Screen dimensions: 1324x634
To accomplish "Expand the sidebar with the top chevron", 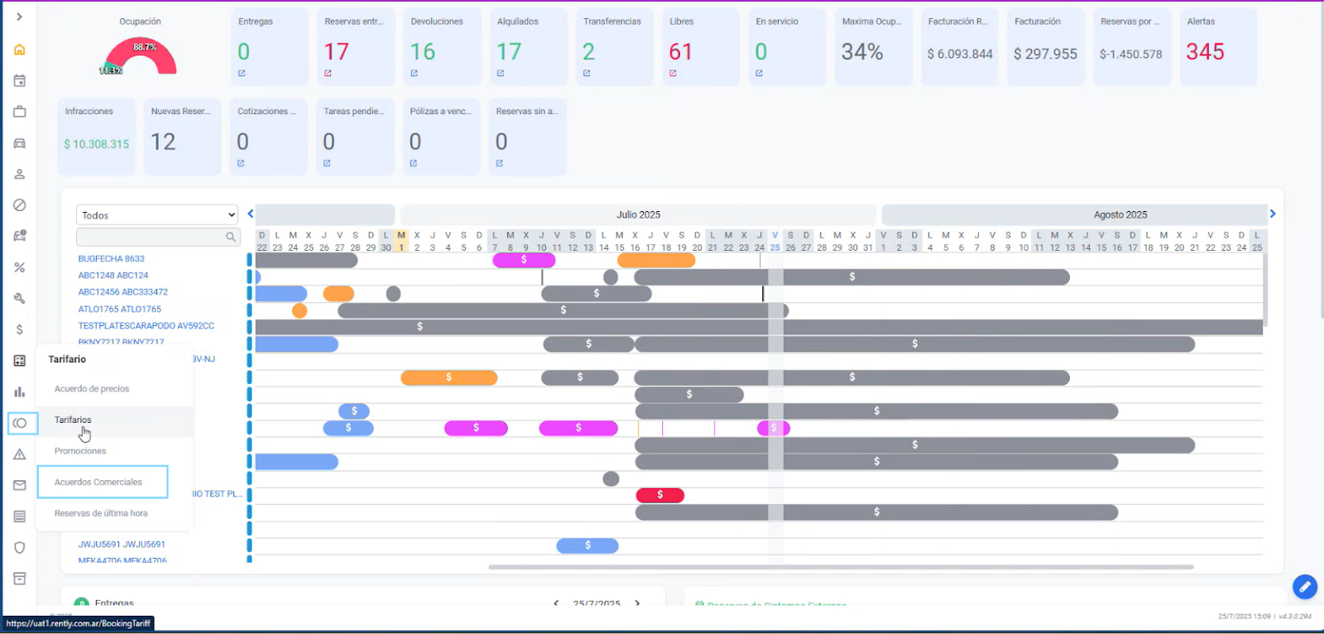I will coord(20,17).
